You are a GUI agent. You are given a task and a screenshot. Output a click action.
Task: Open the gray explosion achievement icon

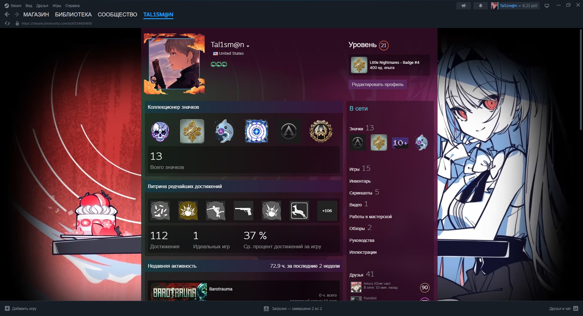(271, 211)
